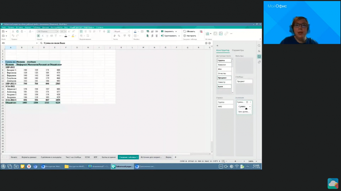This screenshot has width=341, height=191.
Task: Apply currency ruble number format
Action: (115, 36)
